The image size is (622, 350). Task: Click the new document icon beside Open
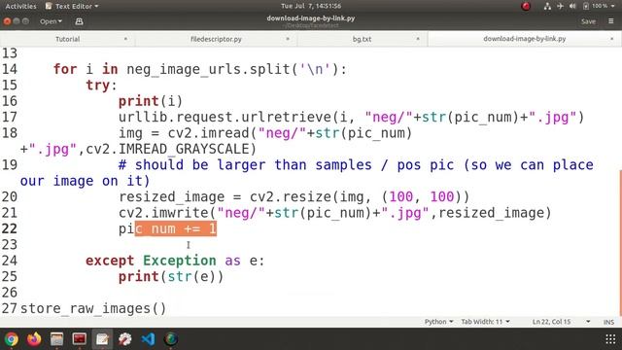click(79, 21)
